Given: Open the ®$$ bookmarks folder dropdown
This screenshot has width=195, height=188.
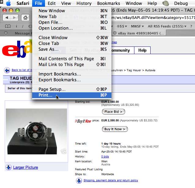Looking at the screenshot, I should coord(122,26).
